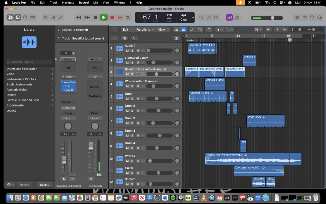Start playback with the green Play button
This screenshot has width=326, height=204.
click(103, 18)
